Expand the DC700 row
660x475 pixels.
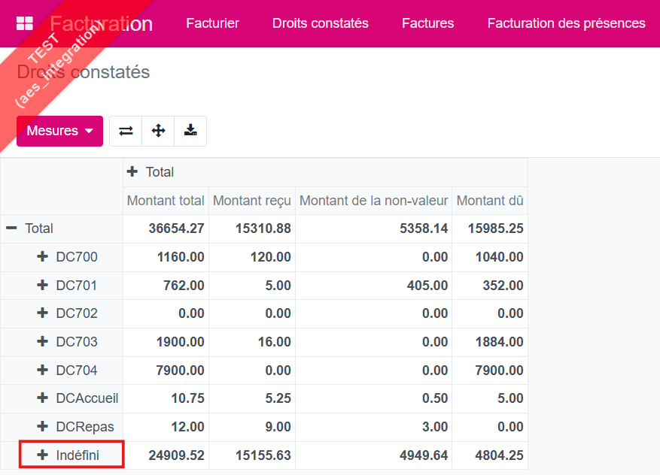coord(68,257)
